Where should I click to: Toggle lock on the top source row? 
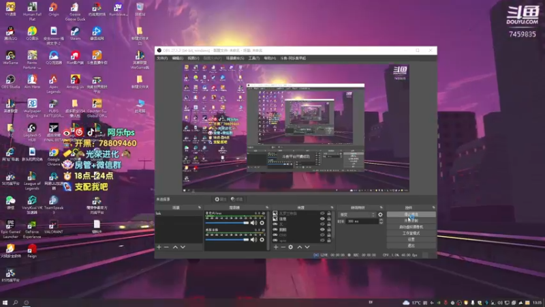329,214
